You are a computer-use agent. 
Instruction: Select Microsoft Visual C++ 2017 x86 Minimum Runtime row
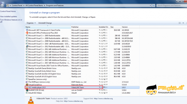tap(82, 63)
